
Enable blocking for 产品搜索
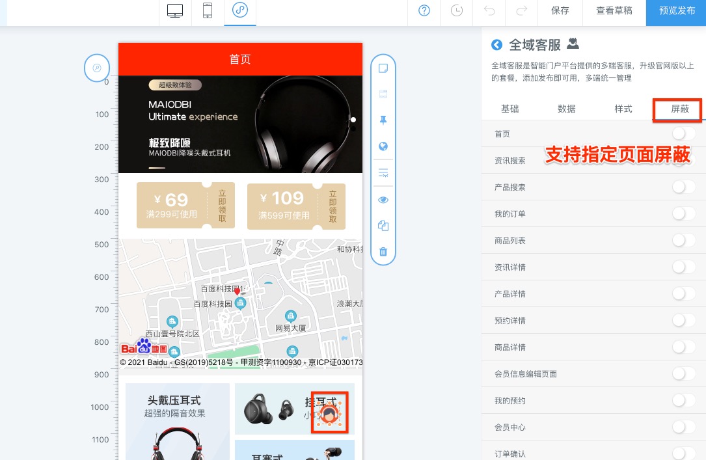click(x=683, y=187)
